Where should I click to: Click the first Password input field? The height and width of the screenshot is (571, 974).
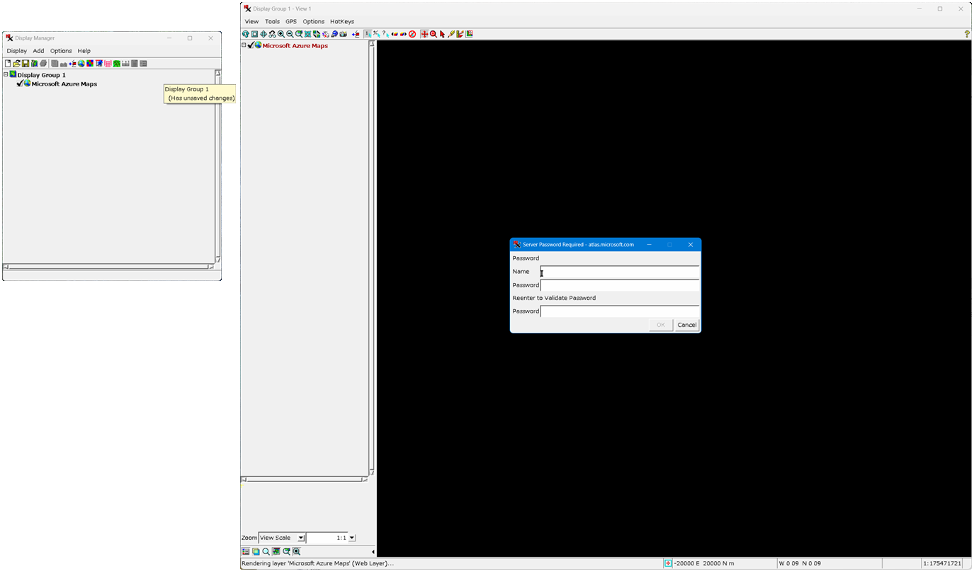[619, 285]
